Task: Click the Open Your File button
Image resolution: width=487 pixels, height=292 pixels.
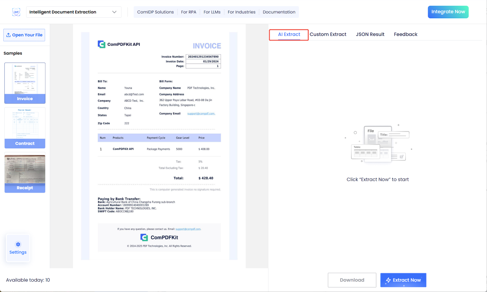Action: coord(24,35)
